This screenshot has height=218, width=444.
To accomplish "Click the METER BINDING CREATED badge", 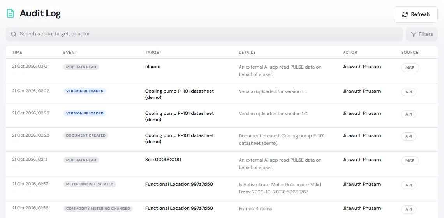I will [90, 184].
